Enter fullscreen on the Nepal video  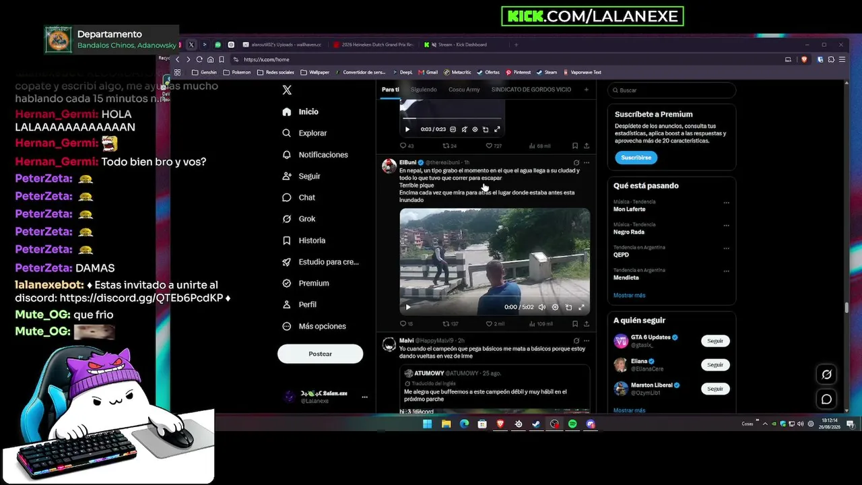coord(581,307)
